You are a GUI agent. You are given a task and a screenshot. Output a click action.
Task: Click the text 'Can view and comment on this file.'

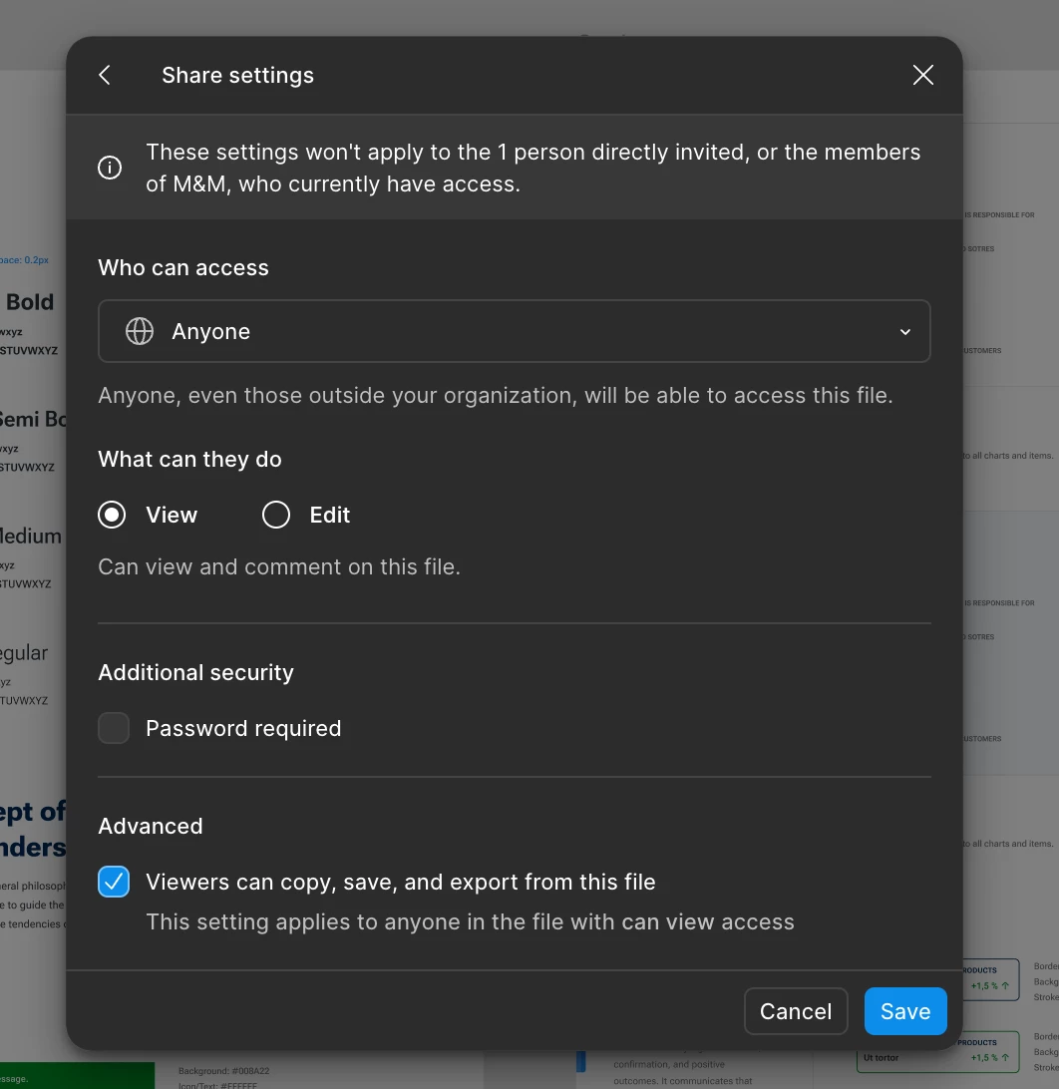coord(279,566)
